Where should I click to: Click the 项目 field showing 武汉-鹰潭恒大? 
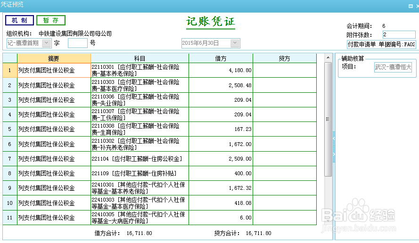point(393,67)
